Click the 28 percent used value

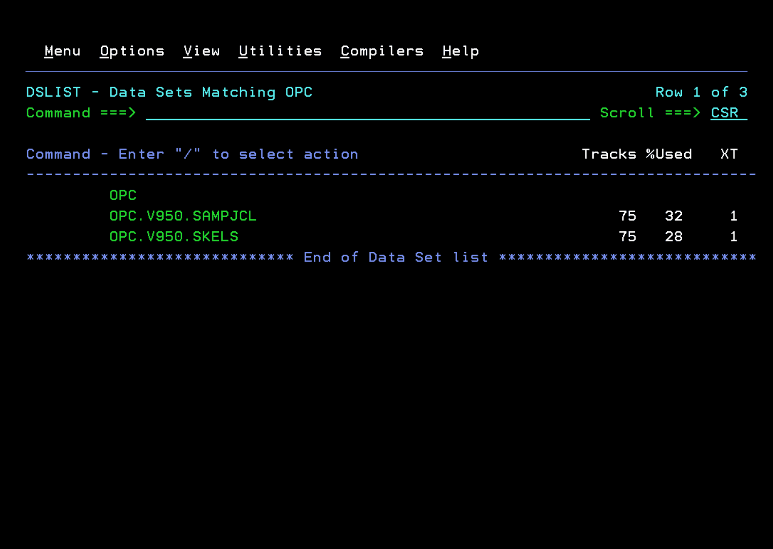673,237
